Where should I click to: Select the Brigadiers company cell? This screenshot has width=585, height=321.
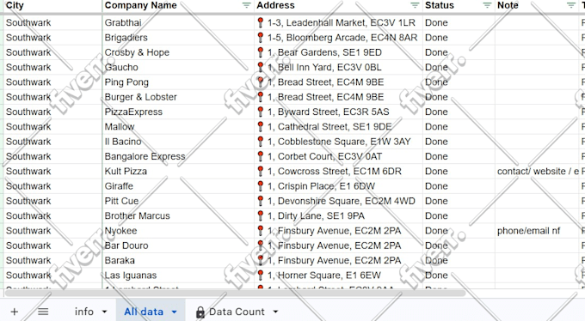pyautogui.click(x=178, y=38)
